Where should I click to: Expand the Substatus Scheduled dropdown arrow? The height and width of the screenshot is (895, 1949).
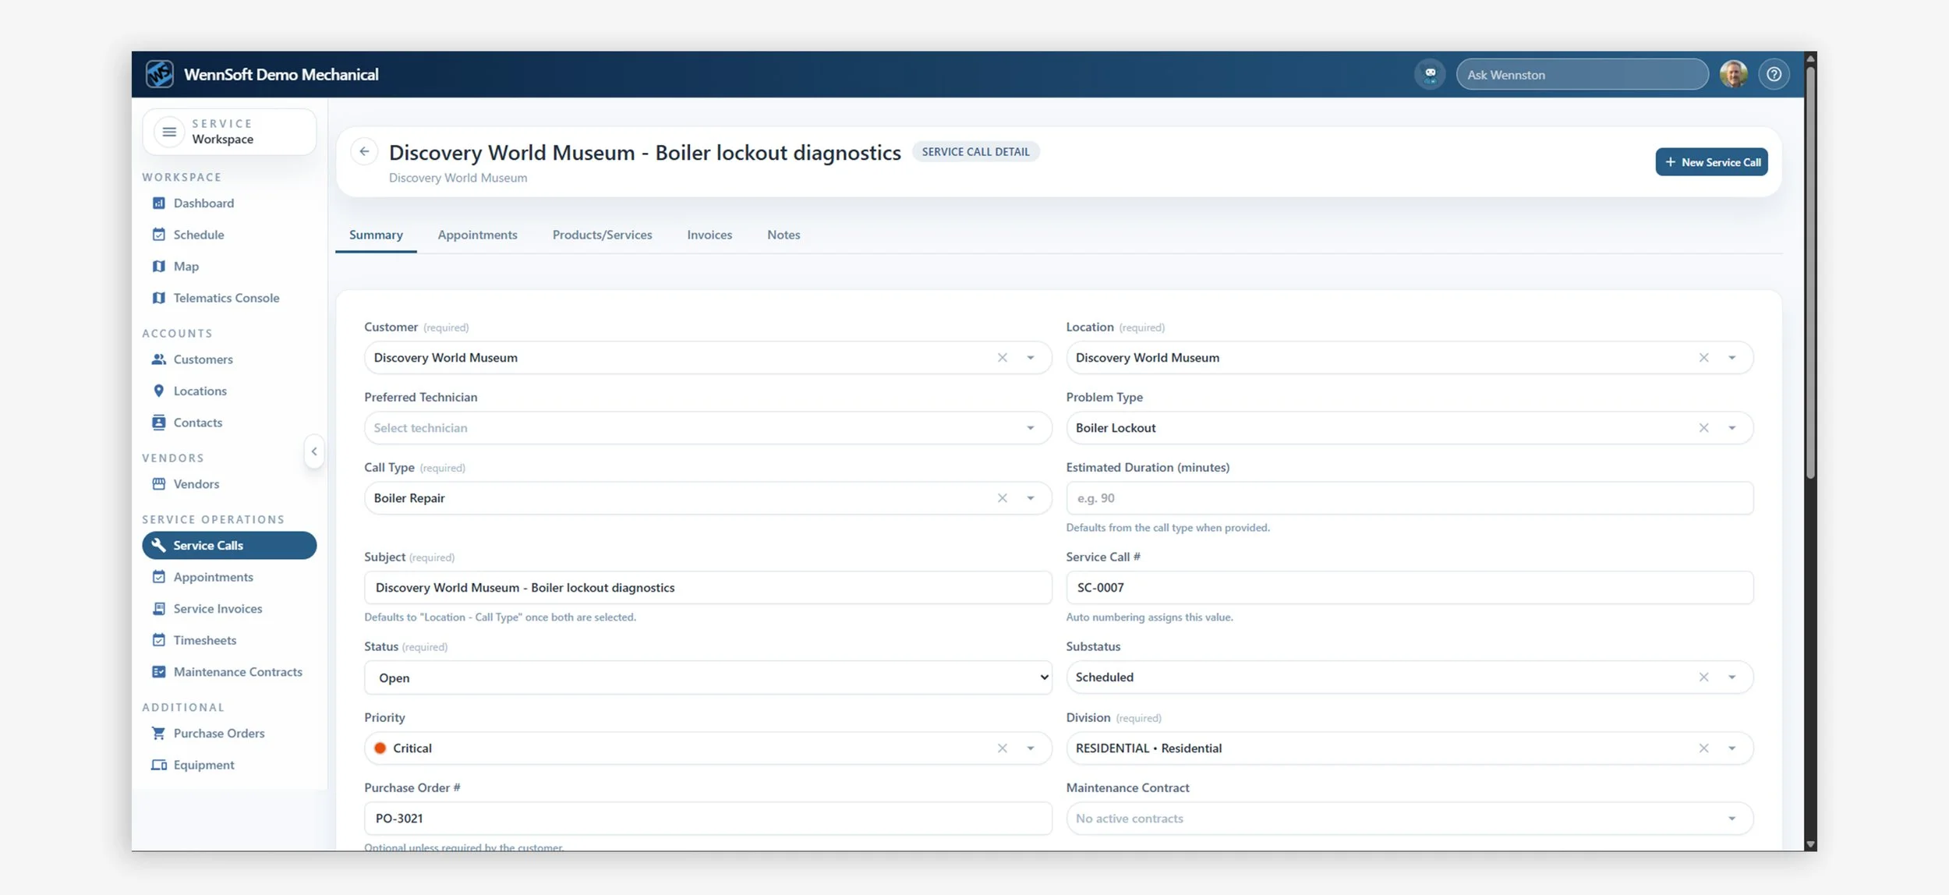(x=1731, y=677)
